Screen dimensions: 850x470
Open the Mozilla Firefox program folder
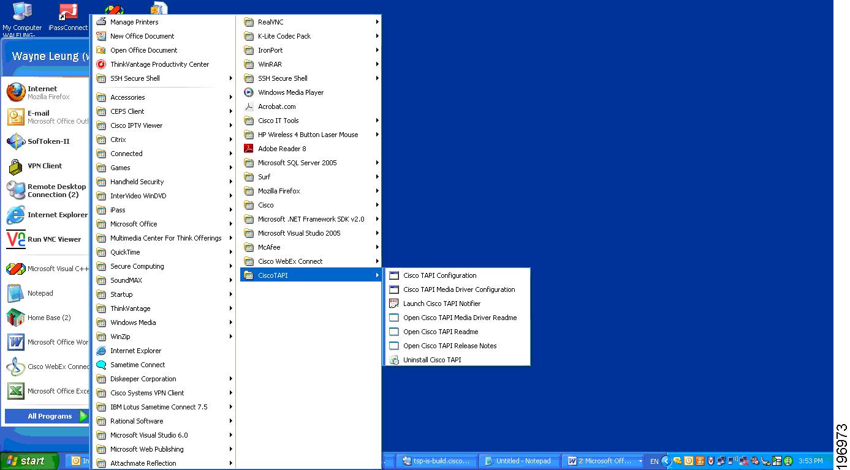(311, 191)
